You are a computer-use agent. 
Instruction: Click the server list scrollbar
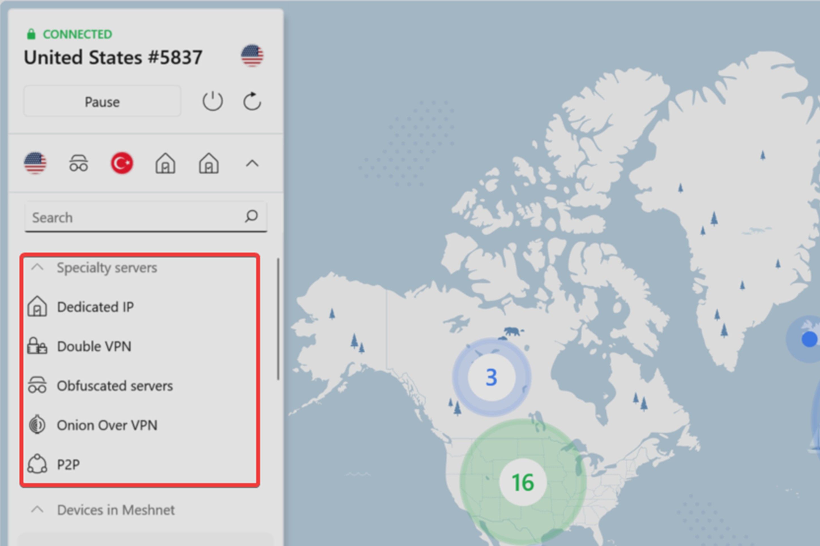(x=278, y=319)
